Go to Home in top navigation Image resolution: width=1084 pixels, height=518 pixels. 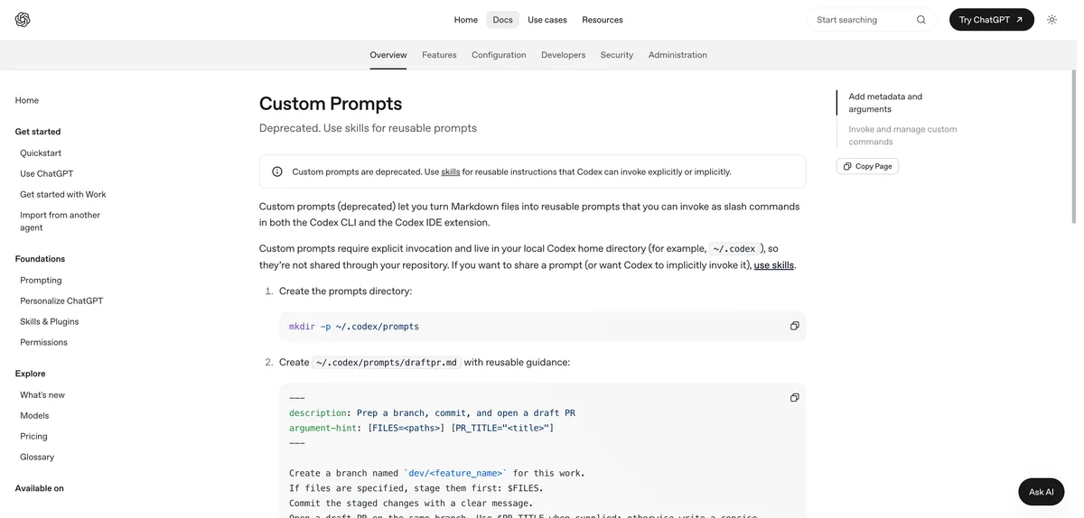coord(466,20)
